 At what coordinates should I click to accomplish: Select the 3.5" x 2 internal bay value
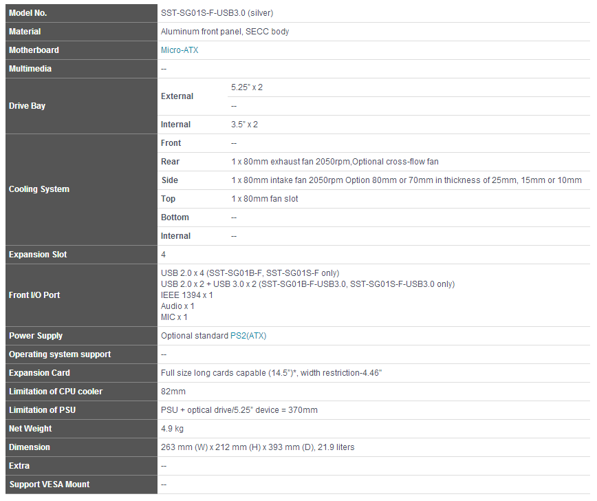(244, 125)
